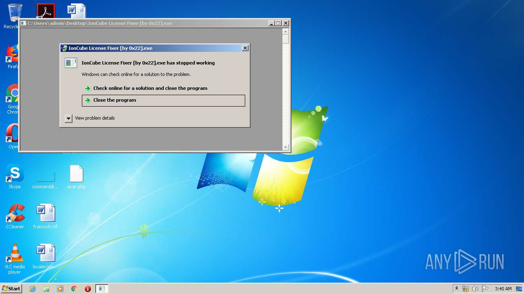
Task: Click the Show desktop button
Action: point(519,289)
